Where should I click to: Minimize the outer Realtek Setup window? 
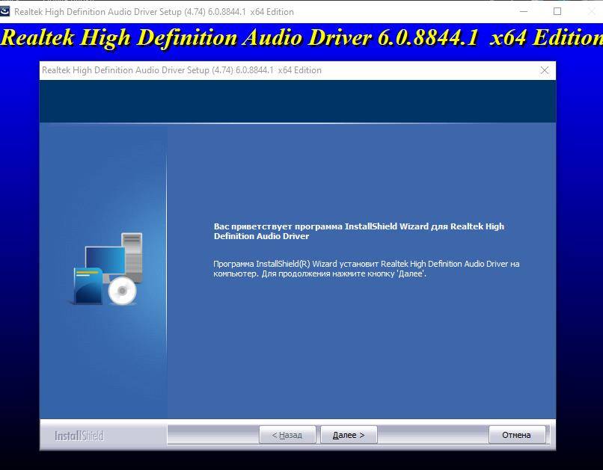coord(524,11)
